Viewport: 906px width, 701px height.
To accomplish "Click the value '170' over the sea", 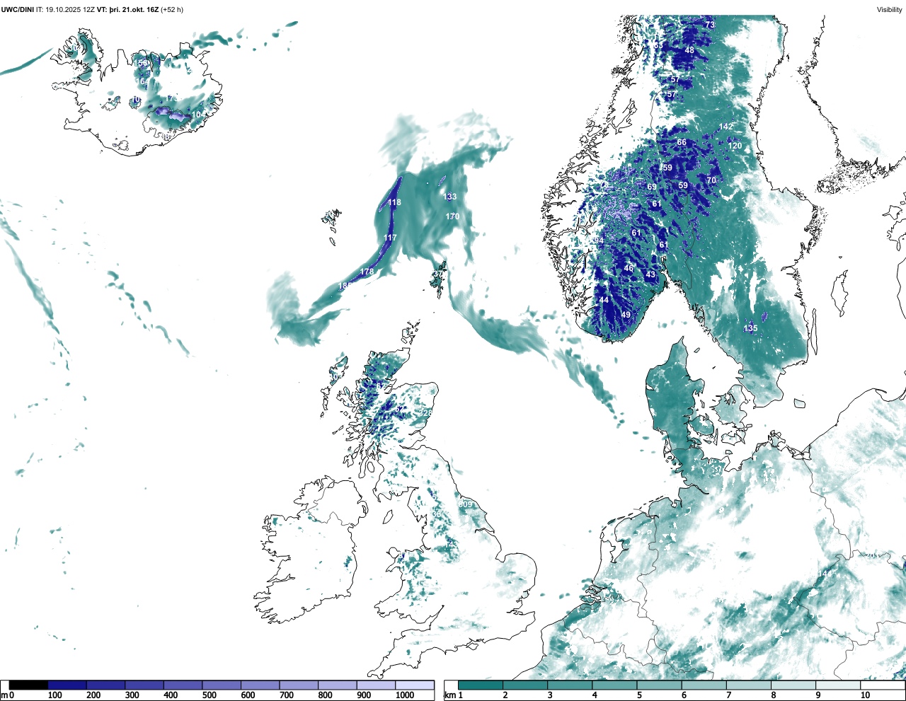I will pyautogui.click(x=453, y=216).
